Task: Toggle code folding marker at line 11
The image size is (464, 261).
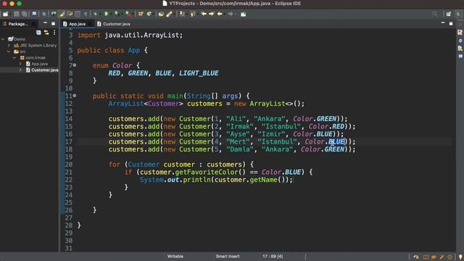Action: 75,96
